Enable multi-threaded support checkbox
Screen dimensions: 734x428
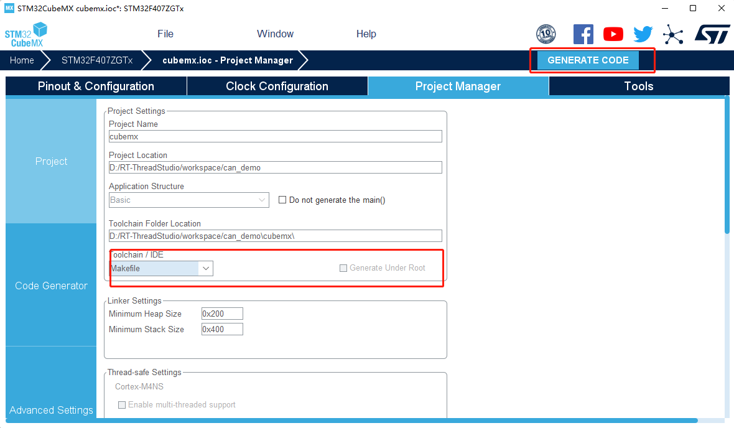coord(122,404)
